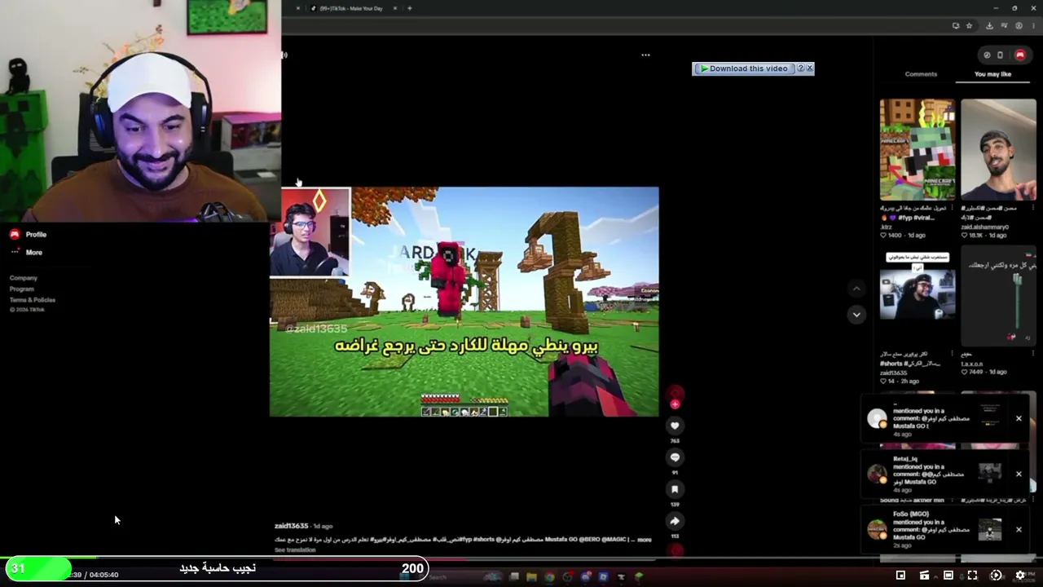Toggle autoplay on the outer player
This screenshot has height=587, width=1043.
[x=996, y=576]
